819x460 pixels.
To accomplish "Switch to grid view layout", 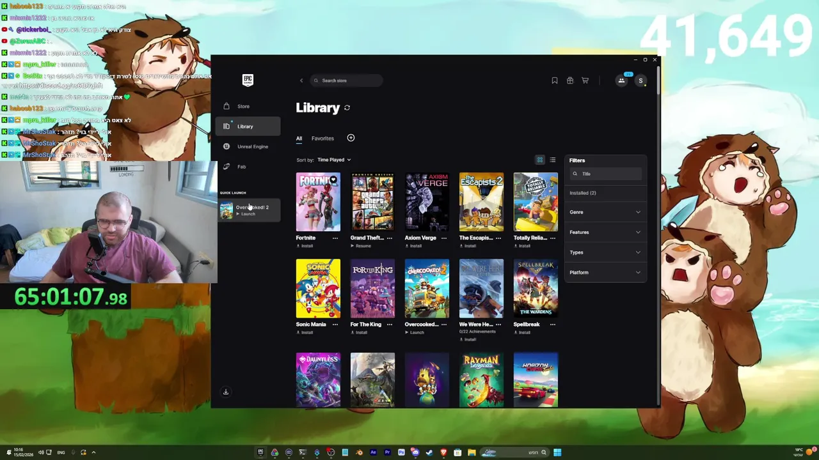I will tap(539, 160).
